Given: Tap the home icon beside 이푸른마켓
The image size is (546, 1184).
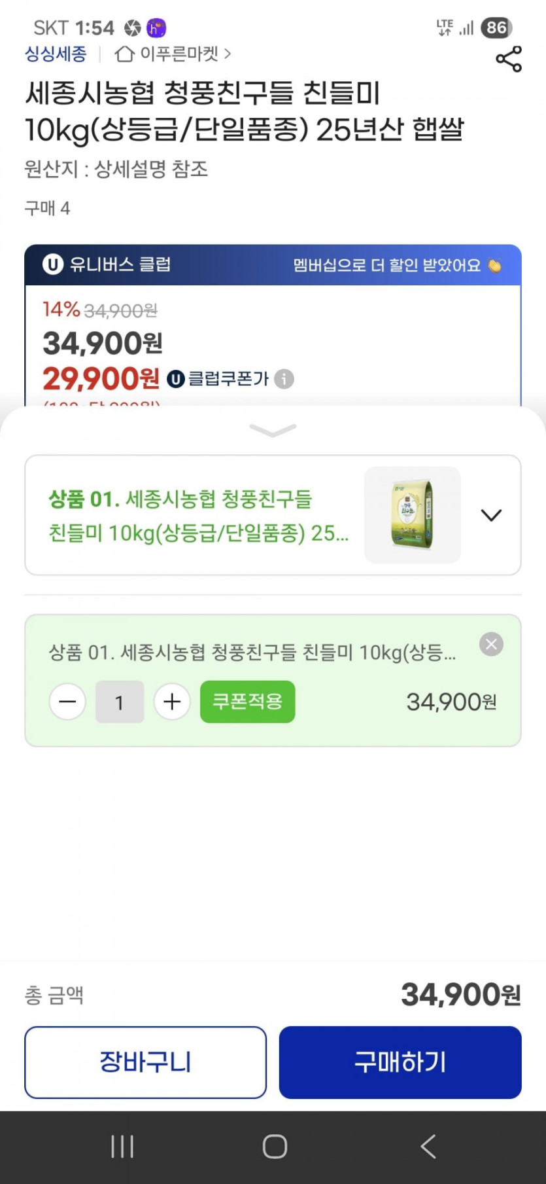Looking at the screenshot, I should click(x=124, y=54).
